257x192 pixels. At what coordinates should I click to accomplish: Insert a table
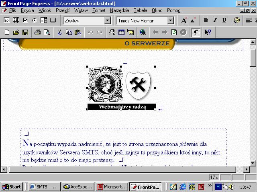pos(121,32)
